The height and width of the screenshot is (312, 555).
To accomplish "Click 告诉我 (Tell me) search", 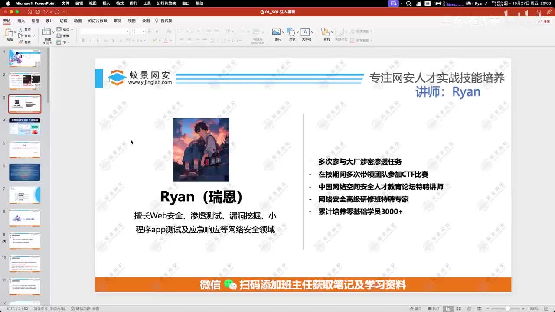I will coord(163,20).
